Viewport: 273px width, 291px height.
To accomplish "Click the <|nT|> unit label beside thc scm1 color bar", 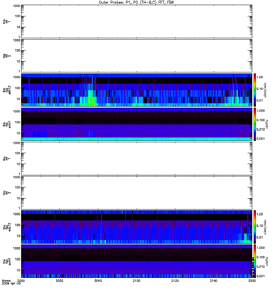I will pos(267,261).
